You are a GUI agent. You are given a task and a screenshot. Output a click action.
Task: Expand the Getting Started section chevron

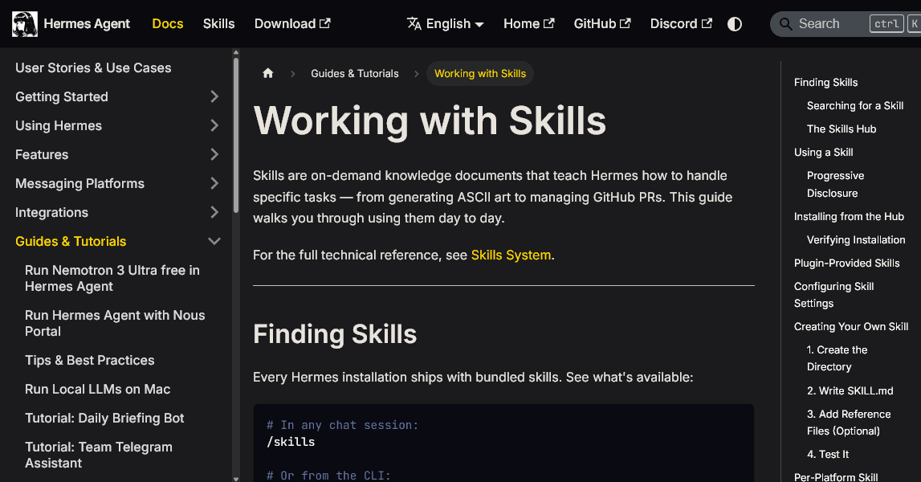point(214,96)
